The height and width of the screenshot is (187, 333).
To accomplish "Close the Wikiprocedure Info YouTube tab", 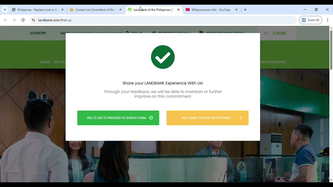I will click(x=236, y=10).
